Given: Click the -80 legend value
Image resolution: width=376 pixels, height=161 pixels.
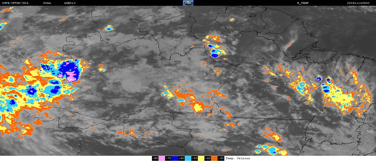Looking at the screenshot, I should (155, 158).
